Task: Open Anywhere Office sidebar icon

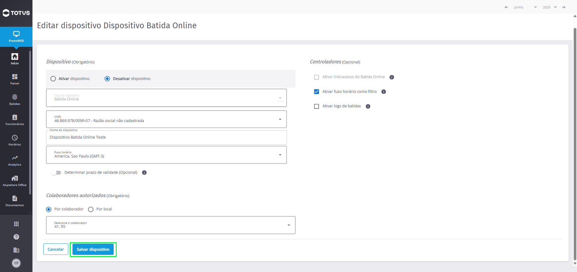Action: click(x=14, y=178)
